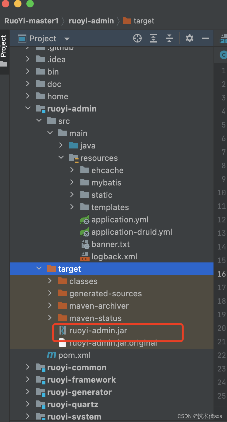Click ruoyi-quartz module folder icon
Viewport: 227px width, 422px height.
click(x=40, y=404)
